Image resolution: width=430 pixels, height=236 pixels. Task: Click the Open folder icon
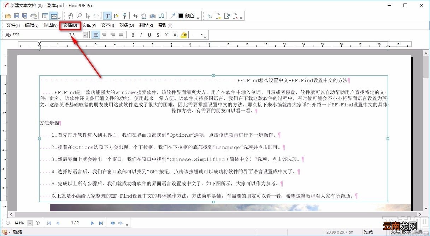tap(8, 16)
